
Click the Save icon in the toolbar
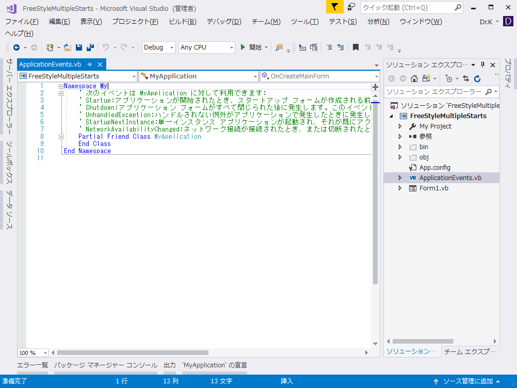pyautogui.click(x=78, y=47)
